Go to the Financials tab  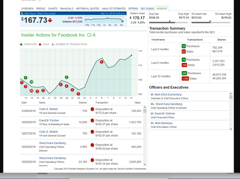coord(67,9)
